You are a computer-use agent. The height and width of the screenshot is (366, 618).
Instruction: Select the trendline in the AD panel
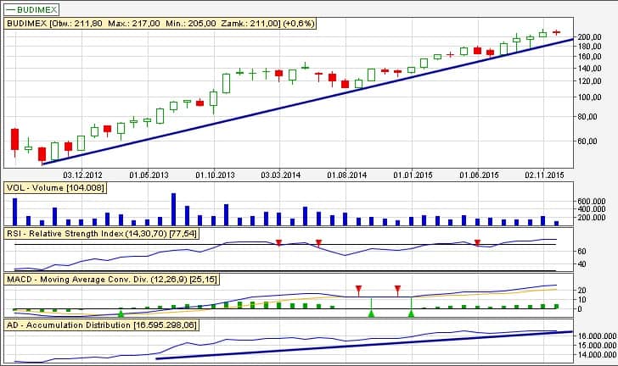coord(357,346)
